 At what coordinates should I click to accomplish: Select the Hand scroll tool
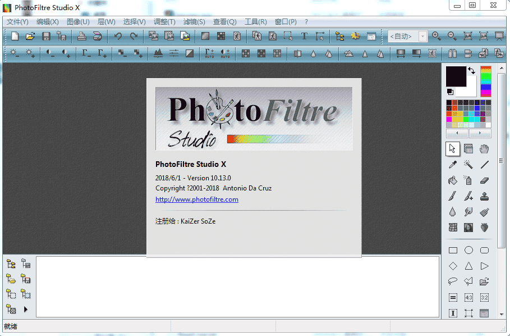coord(484,148)
